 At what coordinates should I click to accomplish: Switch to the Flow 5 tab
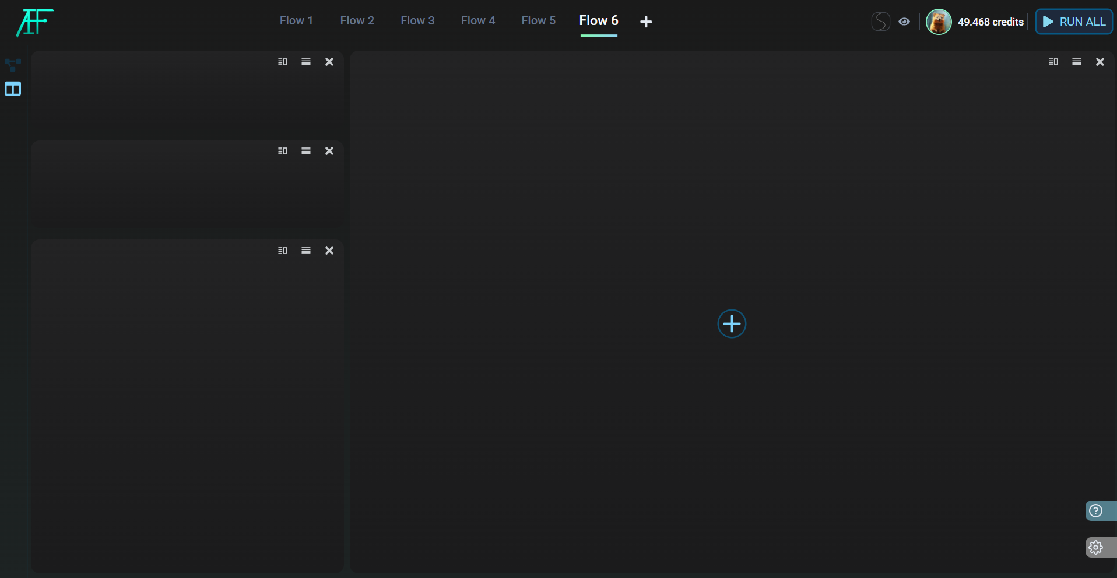click(x=538, y=20)
